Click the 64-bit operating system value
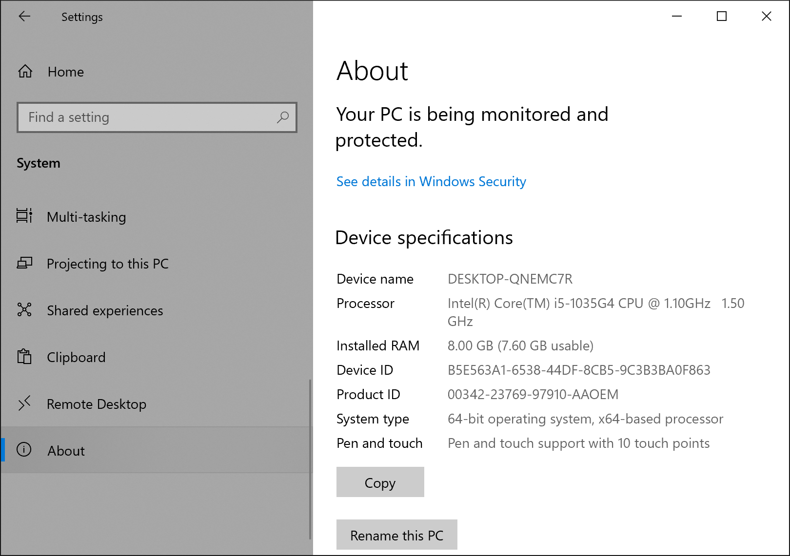 (x=585, y=419)
